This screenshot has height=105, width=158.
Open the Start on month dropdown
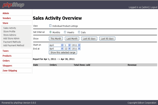[56, 45]
